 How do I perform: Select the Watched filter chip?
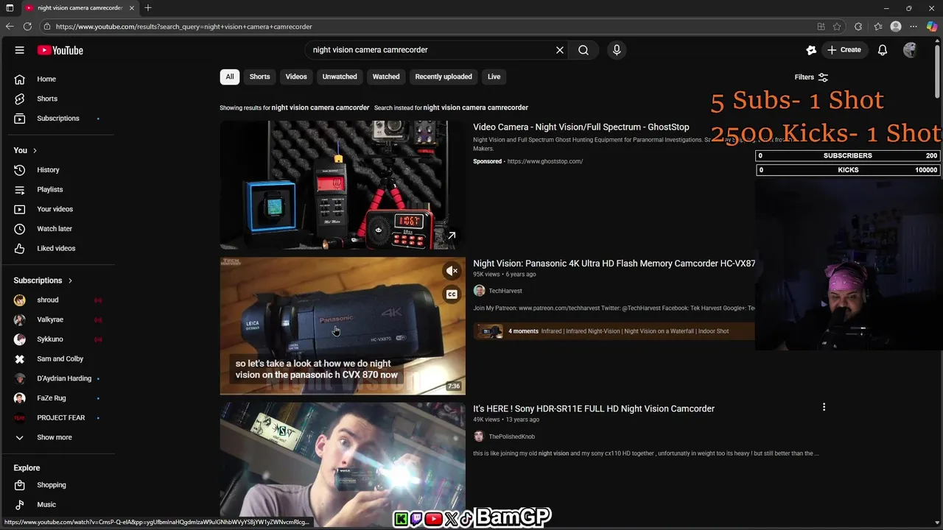[386, 77]
